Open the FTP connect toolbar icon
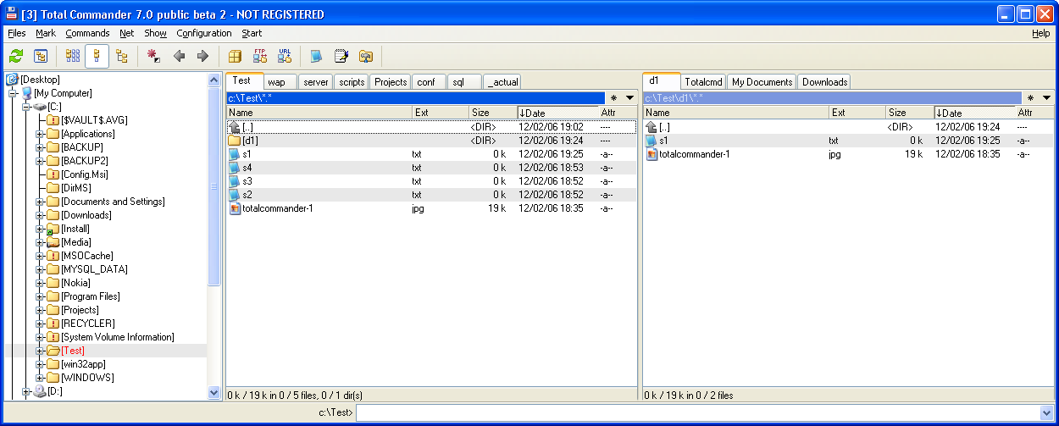 point(260,56)
